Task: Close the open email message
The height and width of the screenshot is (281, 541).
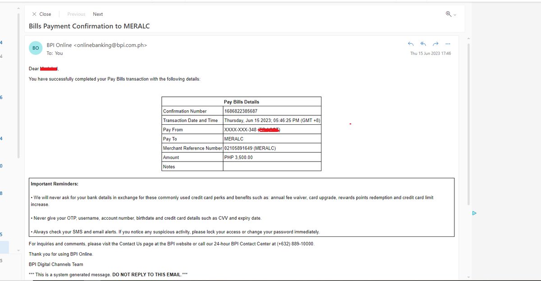Action: click(x=41, y=14)
